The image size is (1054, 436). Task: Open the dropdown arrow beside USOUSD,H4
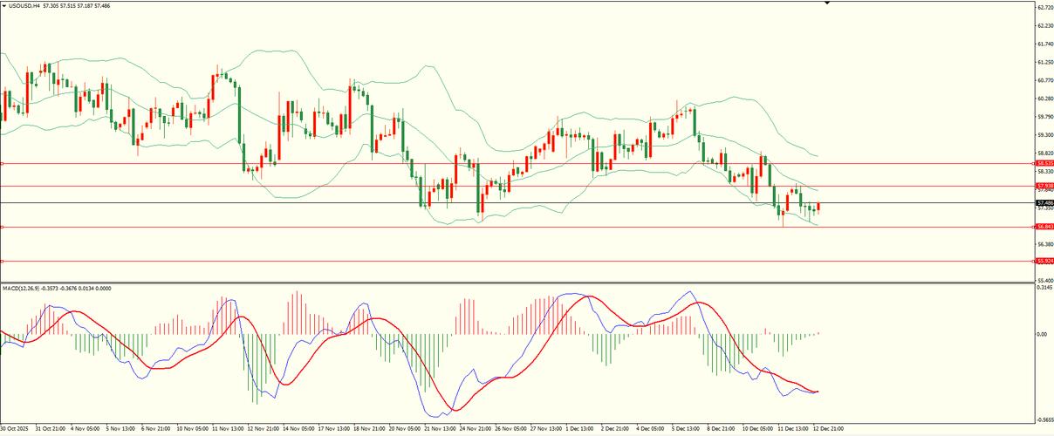coord(4,6)
